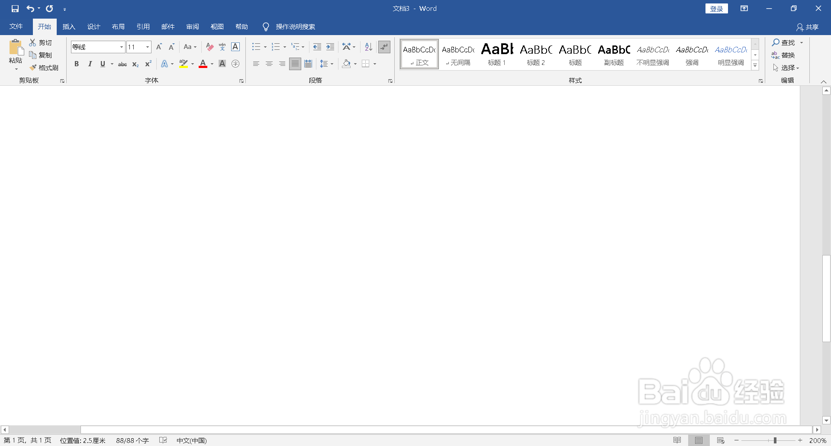Viewport: 831px width, 446px height.
Task: Apply the No Spacing (无间隔) style
Action: [x=458, y=54]
